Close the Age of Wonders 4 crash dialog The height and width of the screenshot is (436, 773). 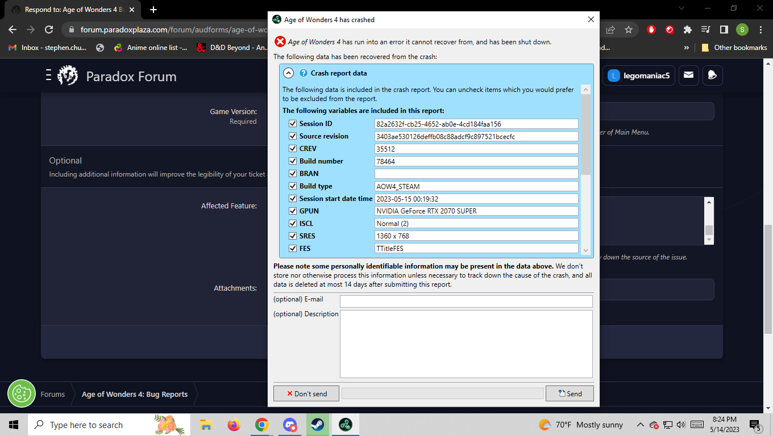pos(591,19)
